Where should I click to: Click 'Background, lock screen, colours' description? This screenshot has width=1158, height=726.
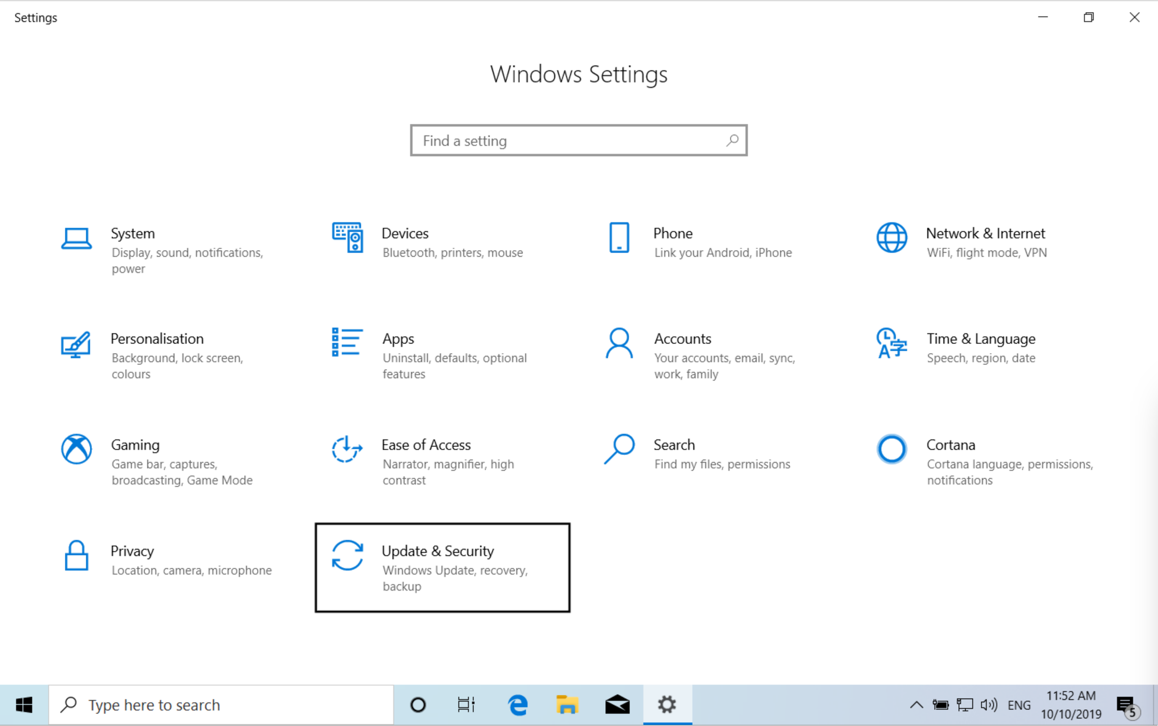(x=177, y=366)
